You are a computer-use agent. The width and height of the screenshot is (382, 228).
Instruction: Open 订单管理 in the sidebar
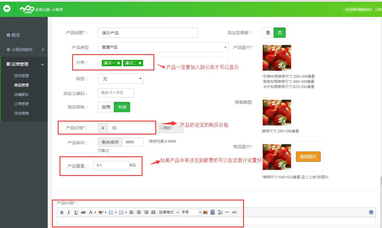point(21,104)
